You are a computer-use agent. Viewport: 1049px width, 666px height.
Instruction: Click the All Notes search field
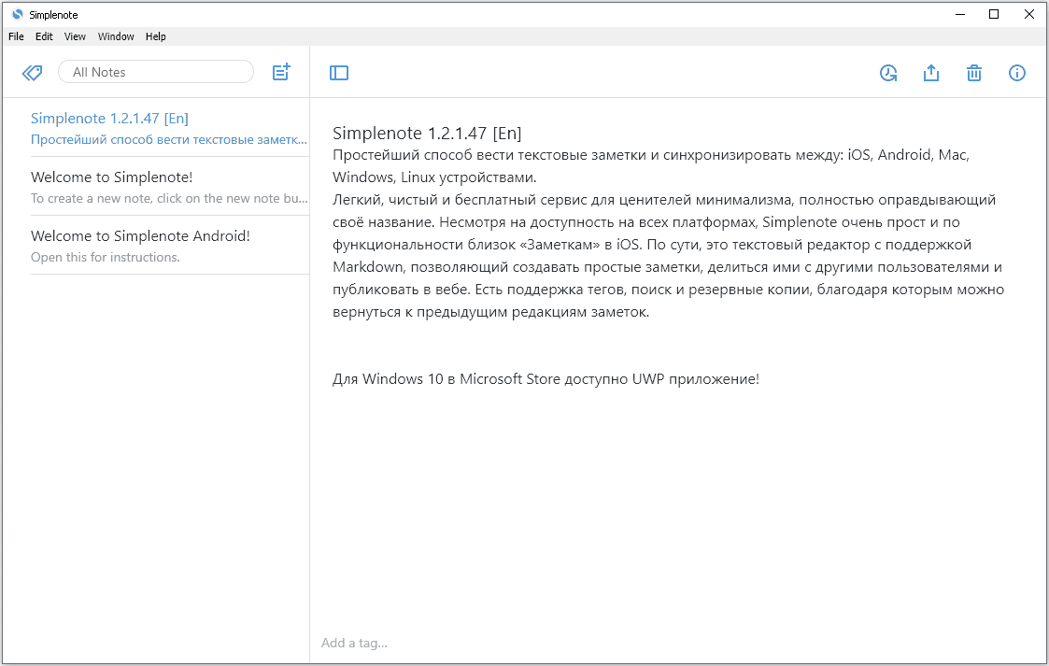pos(156,72)
